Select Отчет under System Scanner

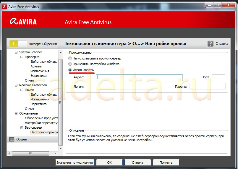(x=30, y=80)
